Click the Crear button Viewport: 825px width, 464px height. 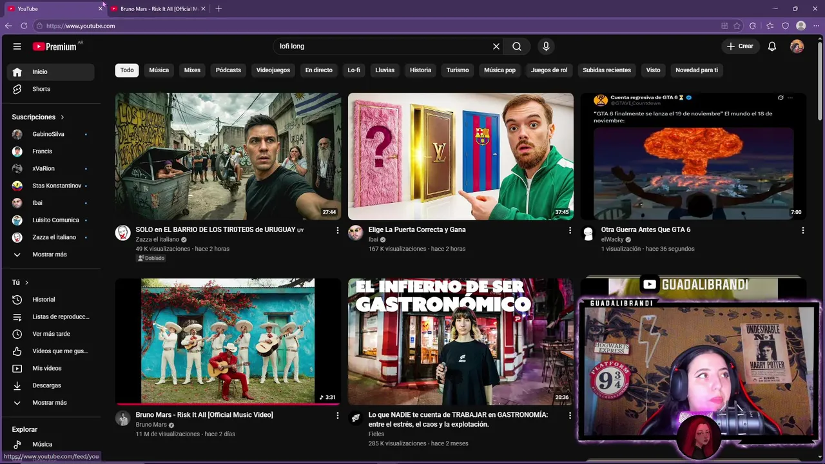coord(740,46)
